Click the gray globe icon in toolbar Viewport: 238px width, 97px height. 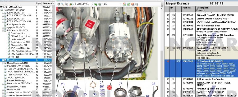[137, 4]
